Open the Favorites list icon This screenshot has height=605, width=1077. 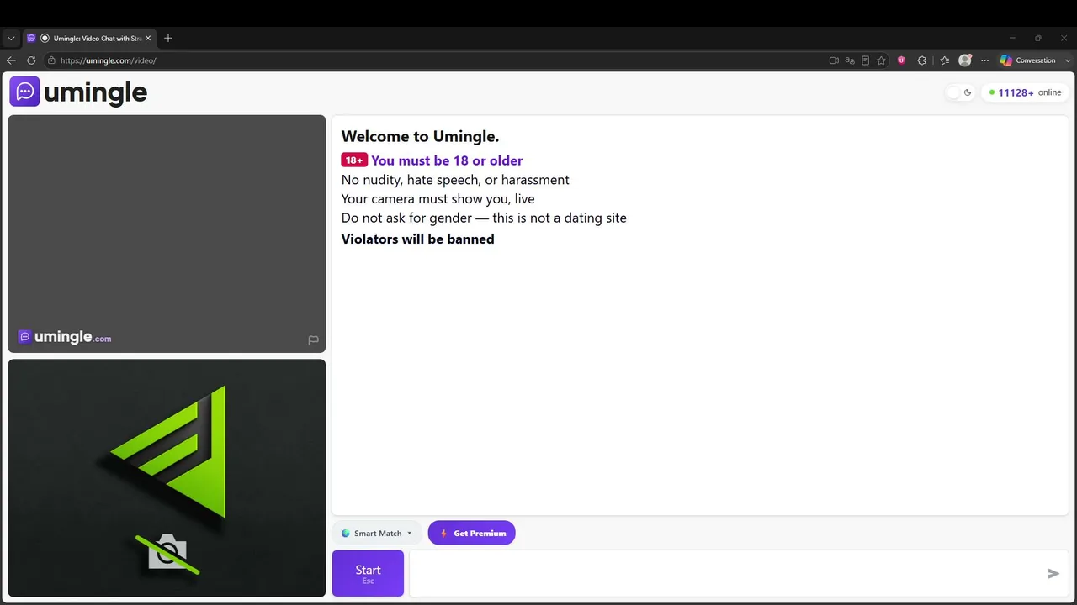tap(944, 60)
